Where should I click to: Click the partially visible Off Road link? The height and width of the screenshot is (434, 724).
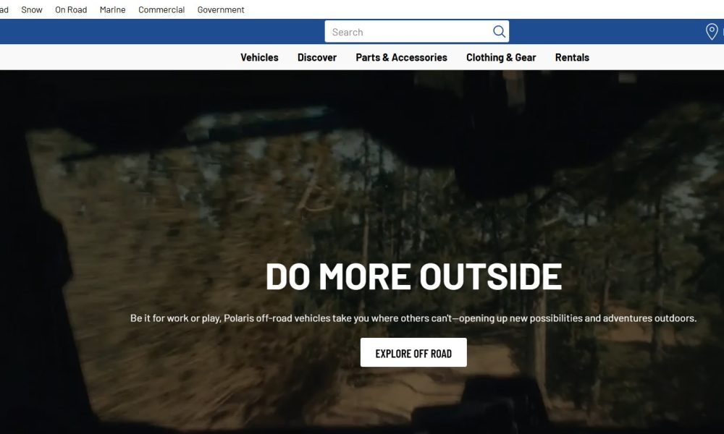(x=4, y=9)
